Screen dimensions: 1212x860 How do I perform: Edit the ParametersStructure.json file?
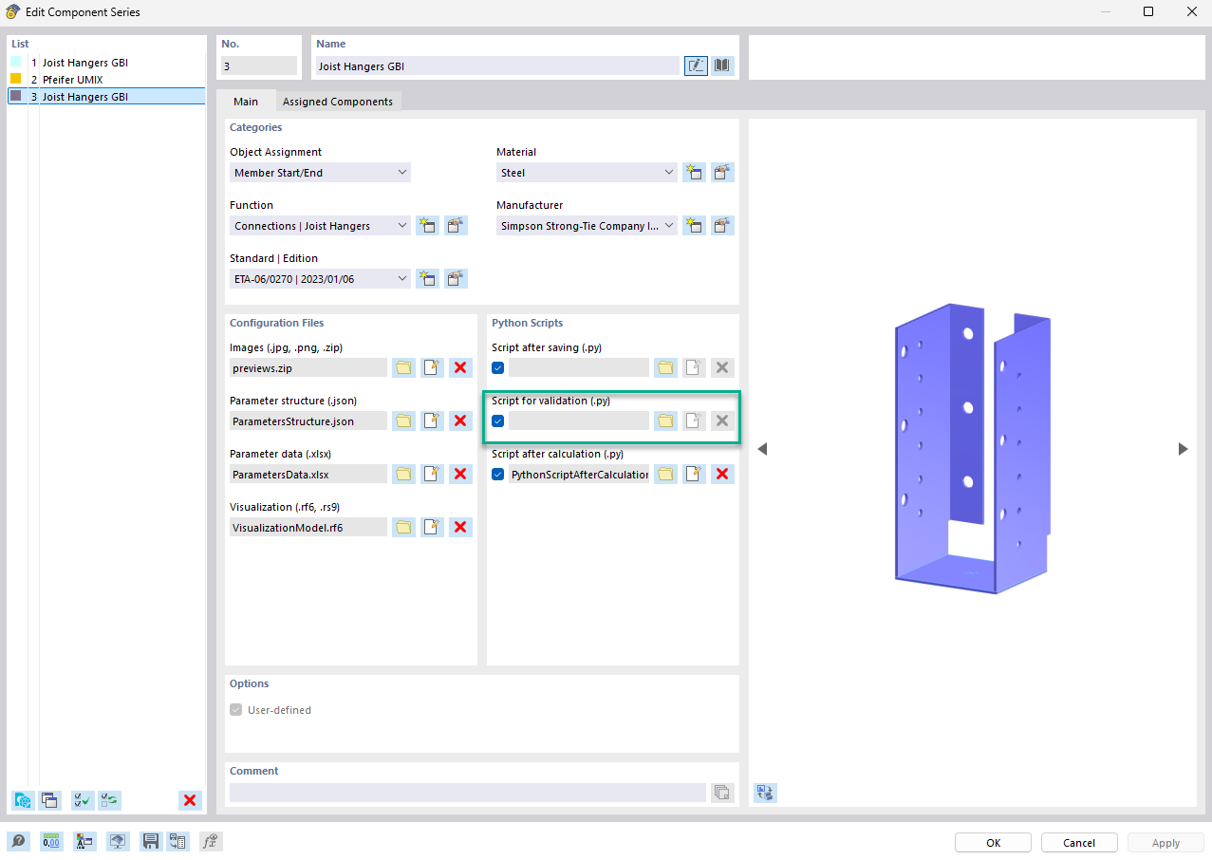click(x=433, y=421)
